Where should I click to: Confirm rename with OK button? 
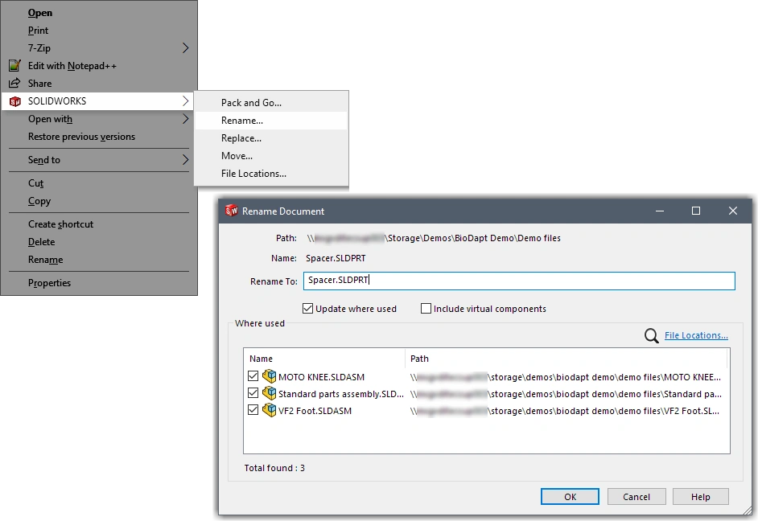tap(570, 496)
